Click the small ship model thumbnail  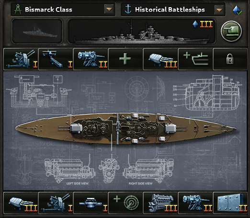[x=37, y=31]
